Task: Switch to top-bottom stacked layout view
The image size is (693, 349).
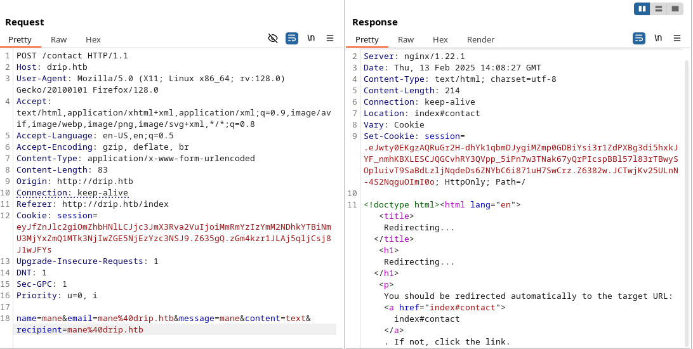Action: pos(659,8)
